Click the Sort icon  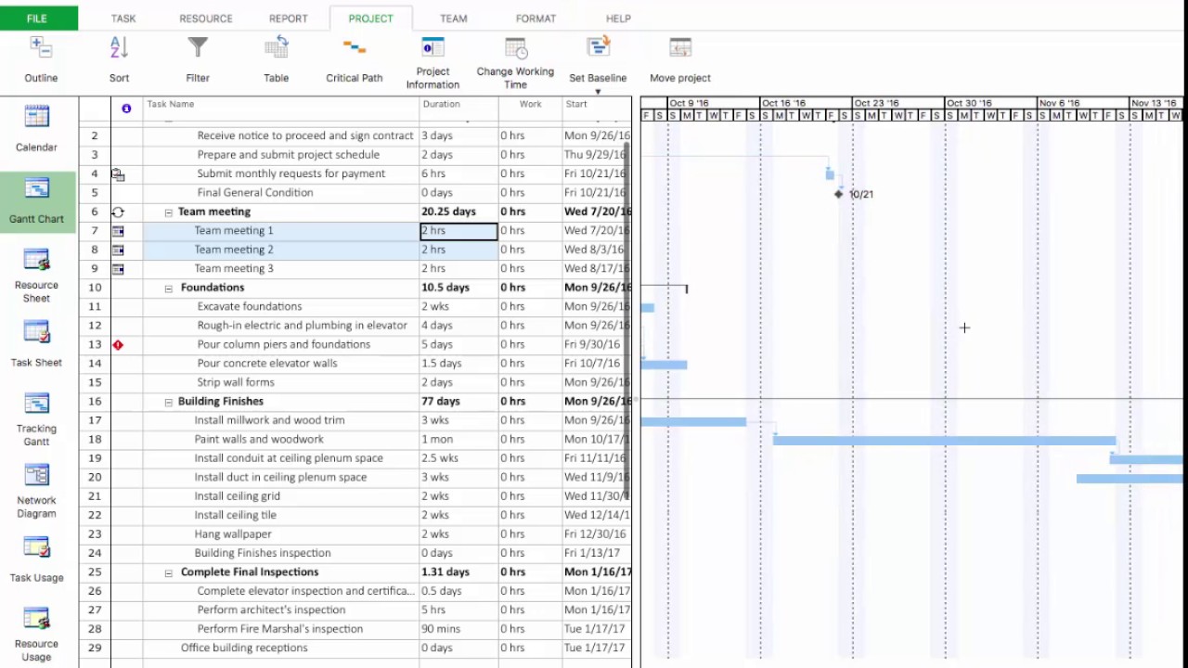119,48
